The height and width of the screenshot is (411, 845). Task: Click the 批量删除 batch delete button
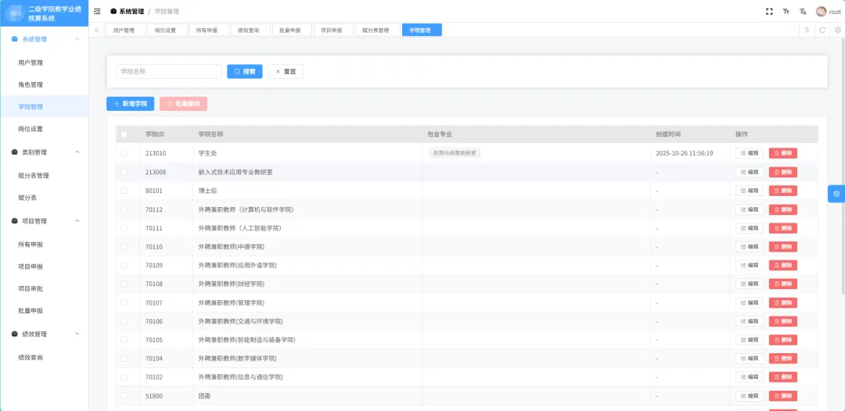pos(183,104)
